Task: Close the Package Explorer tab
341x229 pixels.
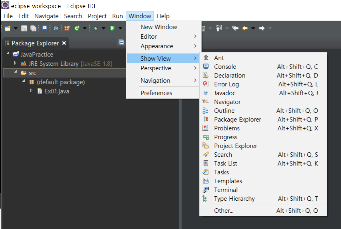Action: click(x=64, y=43)
